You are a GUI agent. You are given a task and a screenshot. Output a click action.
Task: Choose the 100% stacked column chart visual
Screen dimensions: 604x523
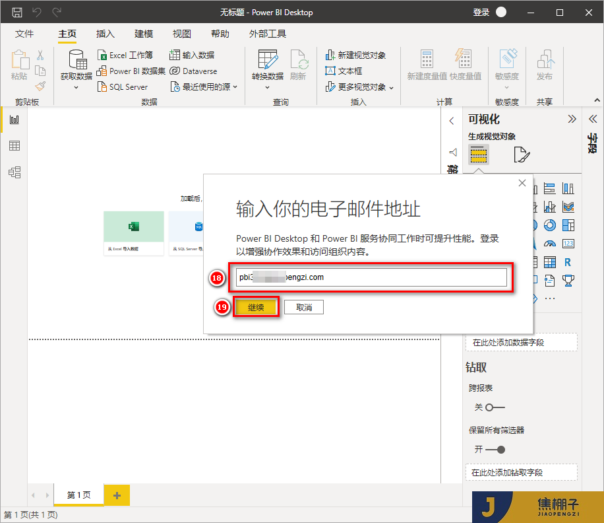568,189
